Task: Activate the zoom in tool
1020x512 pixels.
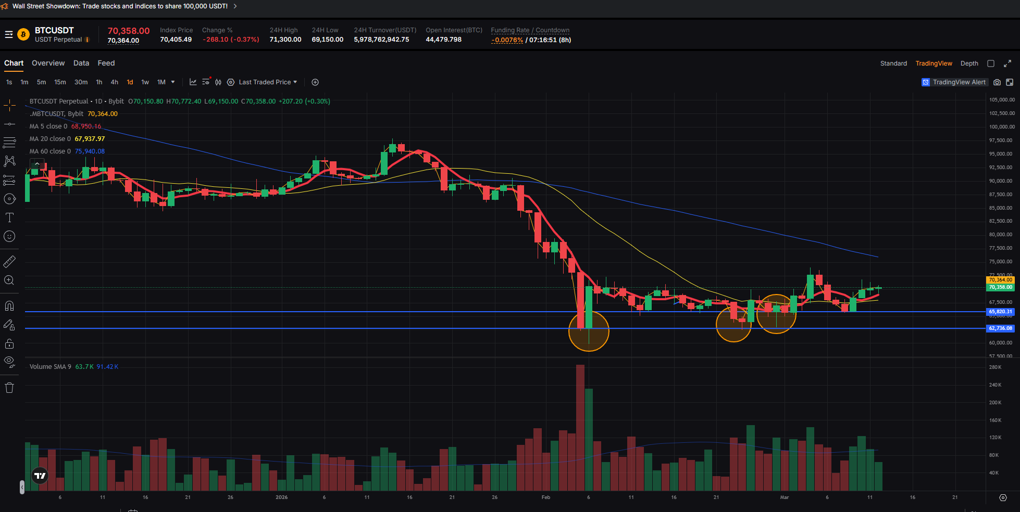Action: click(9, 280)
